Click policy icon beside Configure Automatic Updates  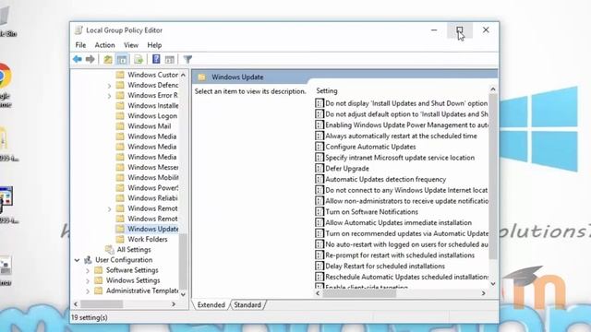click(x=320, y=147)
